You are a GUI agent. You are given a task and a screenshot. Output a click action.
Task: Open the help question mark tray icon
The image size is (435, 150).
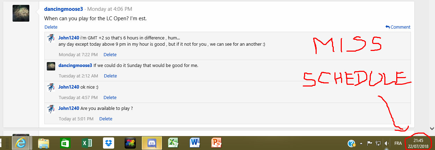(352, 143)
